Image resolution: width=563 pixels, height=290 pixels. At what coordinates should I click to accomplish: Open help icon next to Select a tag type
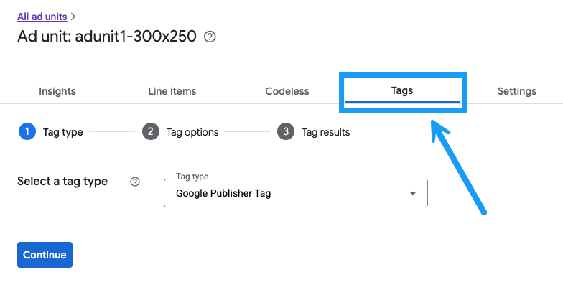135,182
